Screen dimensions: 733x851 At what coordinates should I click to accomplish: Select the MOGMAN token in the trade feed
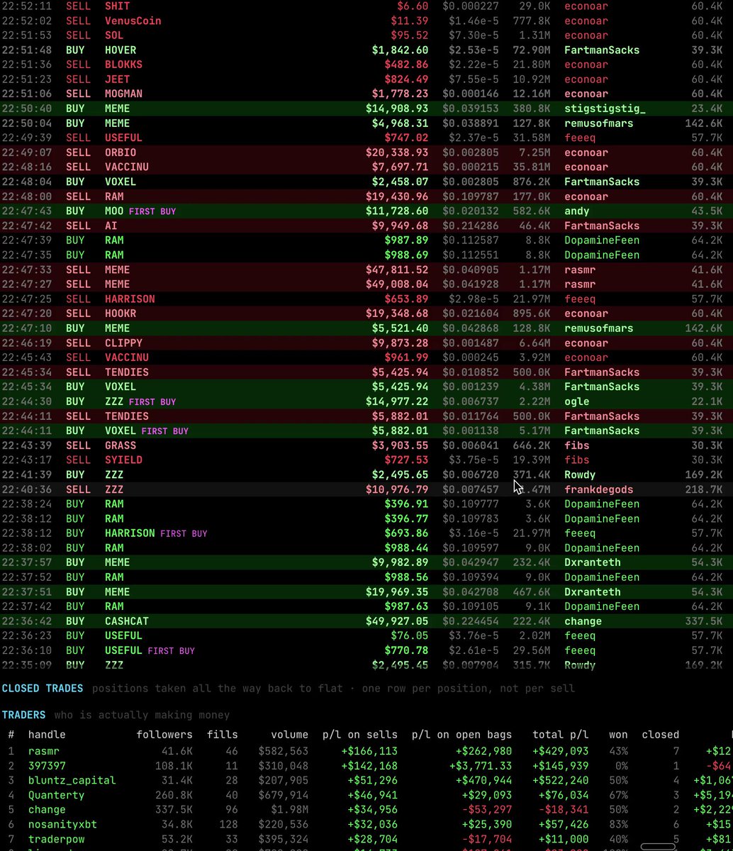click(x=123, y=94)
